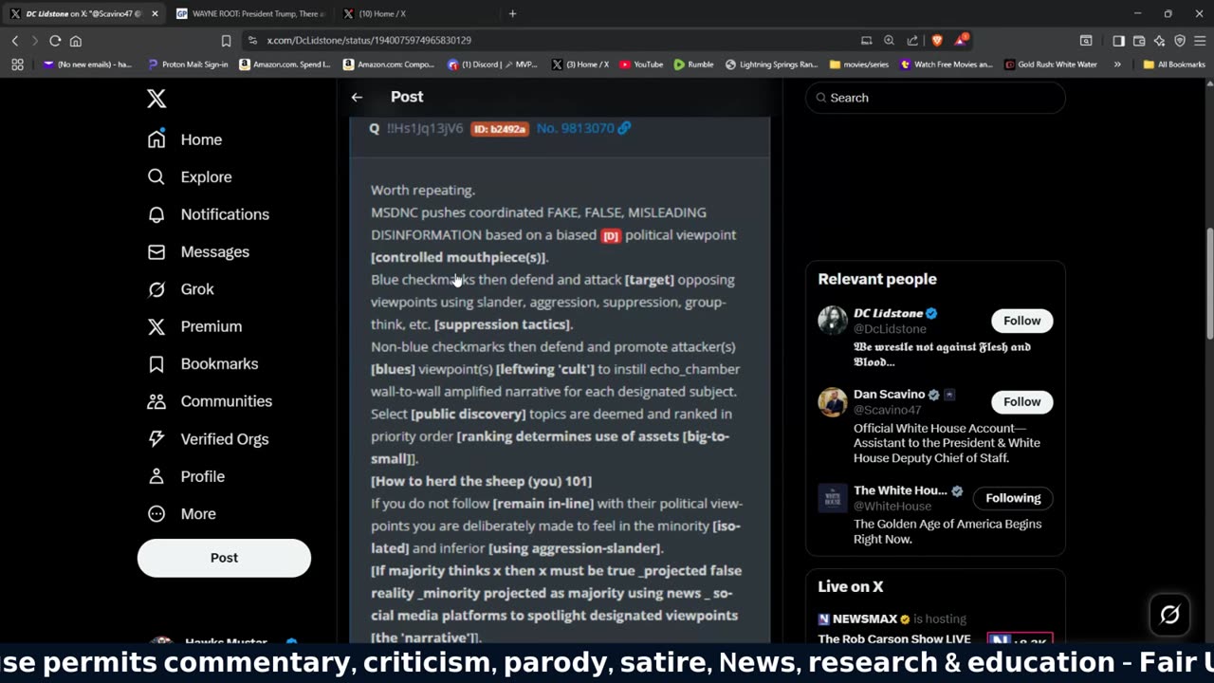
Task: Click the browser forward button
Action: point(35,41)
